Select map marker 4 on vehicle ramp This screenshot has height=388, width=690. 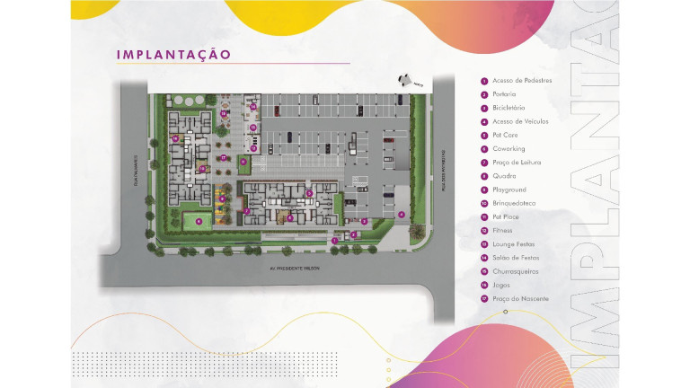coord(402,215)
